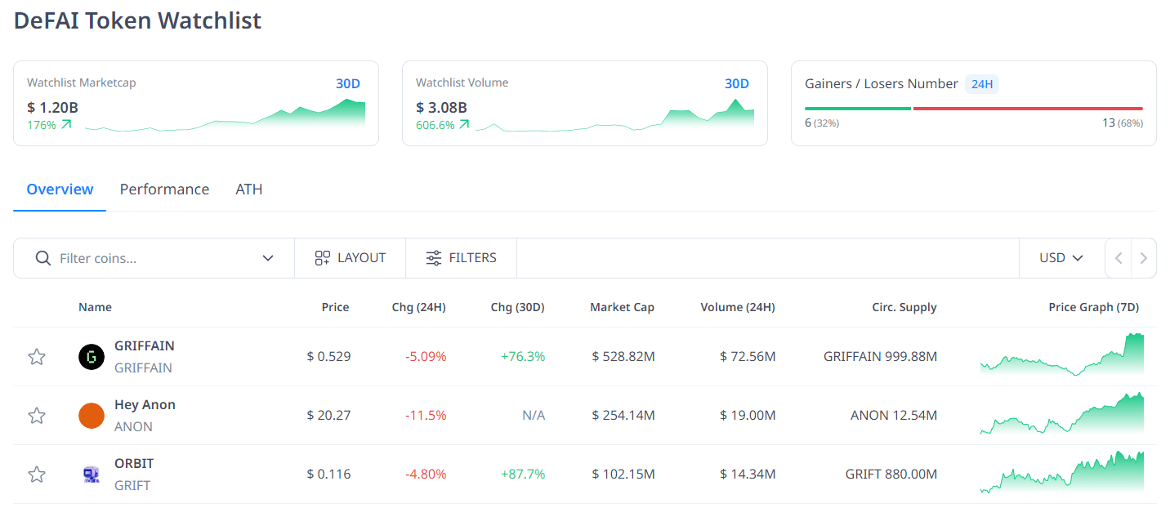1170x508 pixels.
Task: Open the FILTERS panel
Action: [x=461, y=258]
